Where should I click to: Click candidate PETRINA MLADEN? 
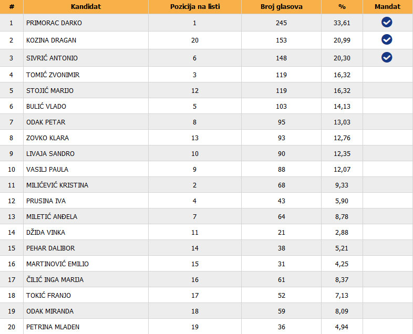[x=53, y=327]
